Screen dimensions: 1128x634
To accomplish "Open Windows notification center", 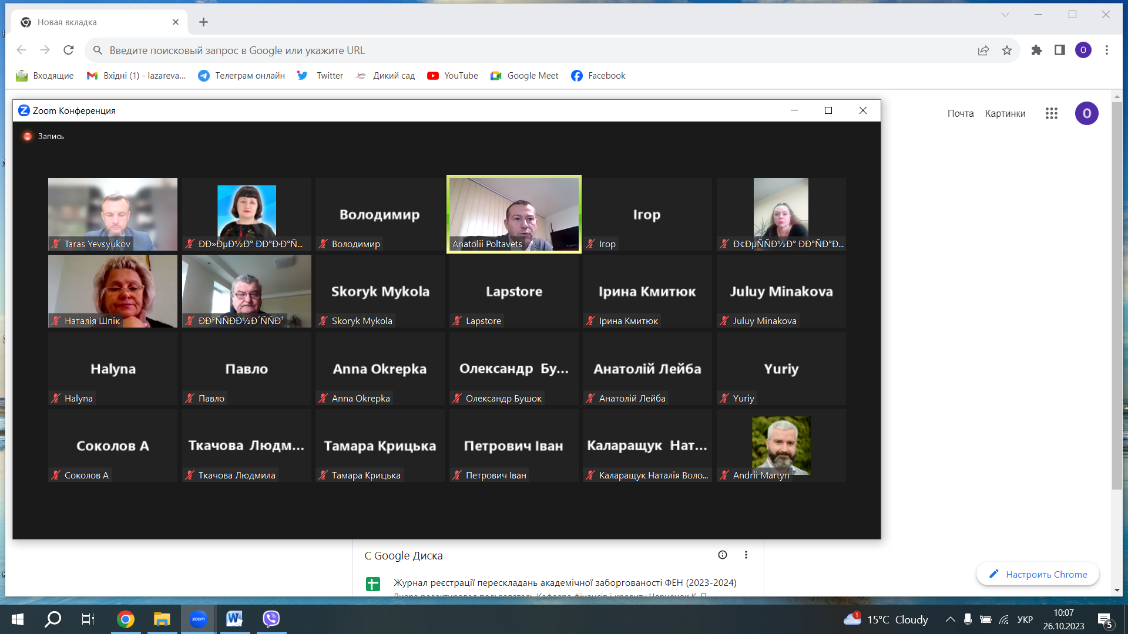I will (1105, 620).
